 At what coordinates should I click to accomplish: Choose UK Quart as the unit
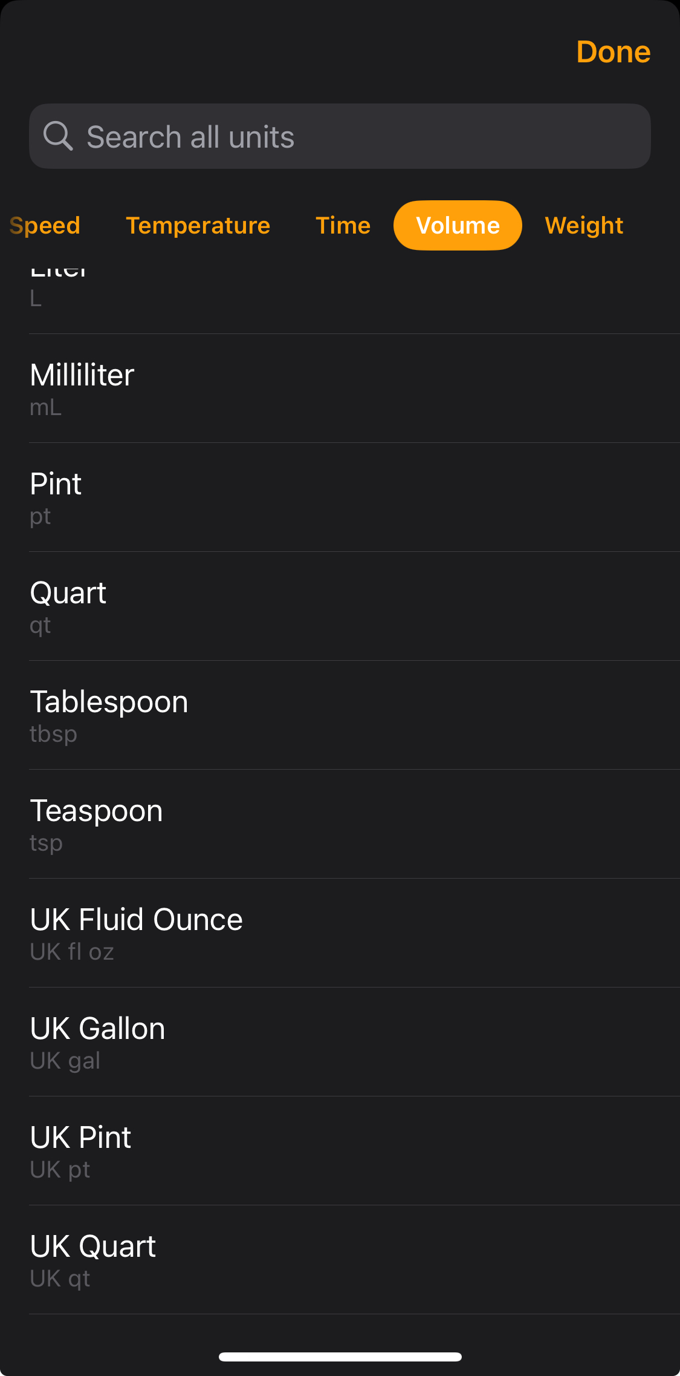click(x=338, y=1260)
